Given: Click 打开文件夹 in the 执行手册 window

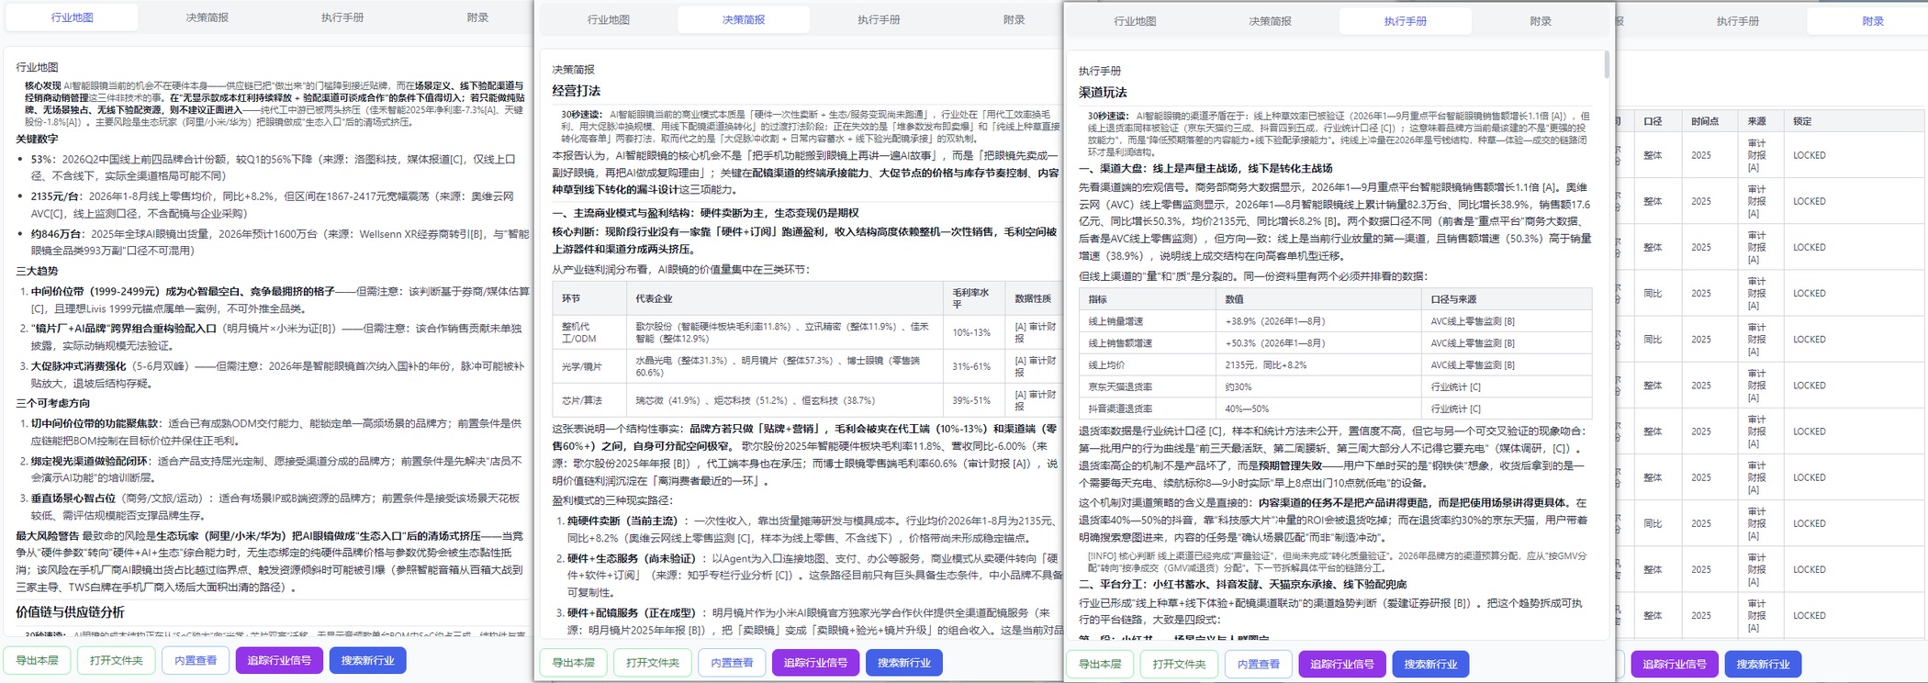Looking at the screenshot, I should point(1179,664).
